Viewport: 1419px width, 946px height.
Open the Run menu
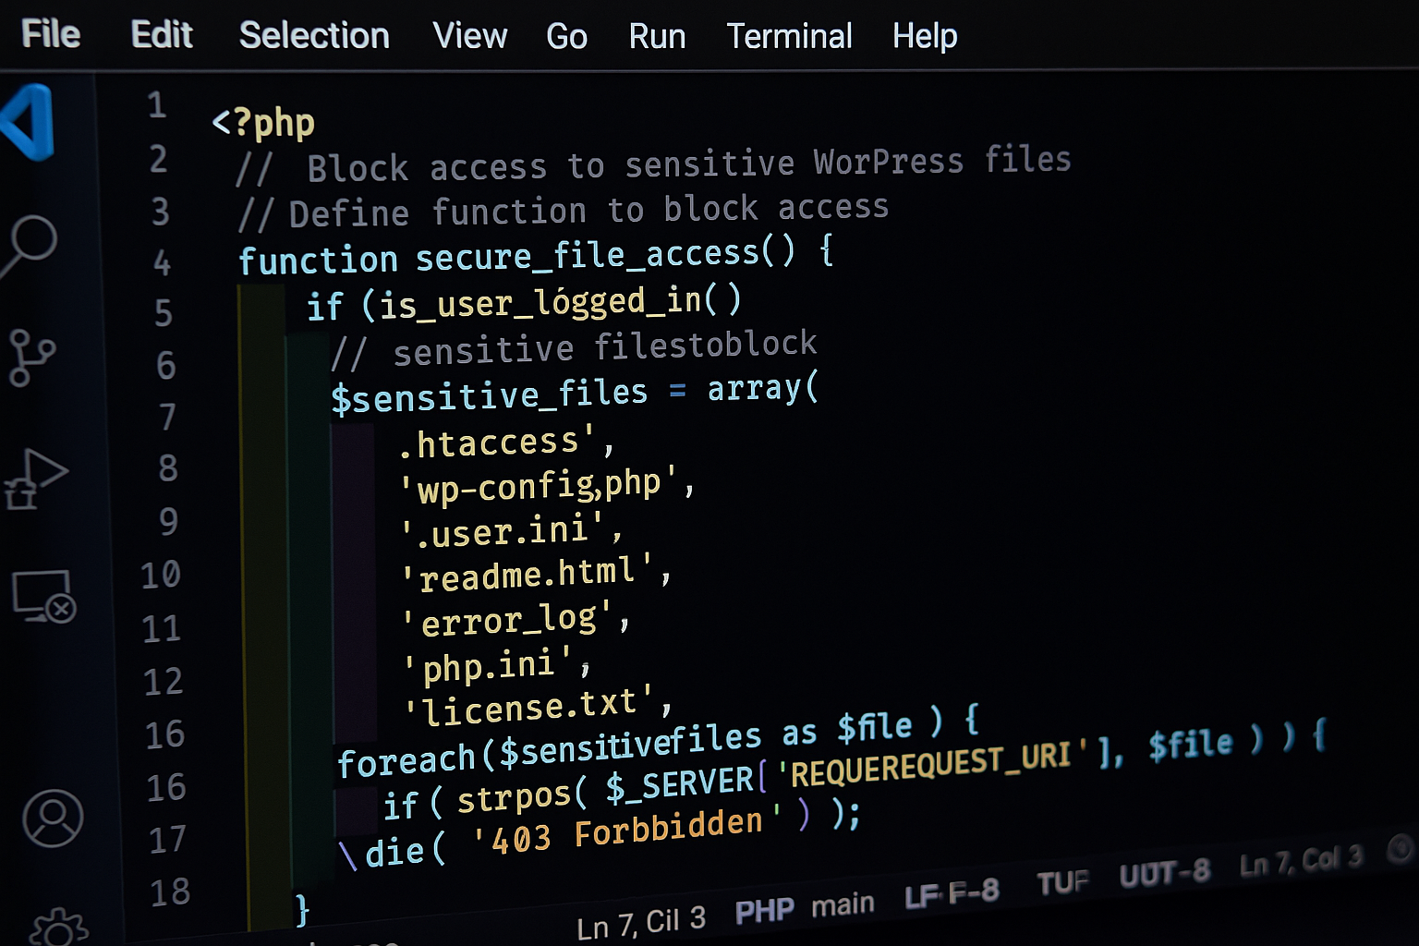[x=657, y=36]
